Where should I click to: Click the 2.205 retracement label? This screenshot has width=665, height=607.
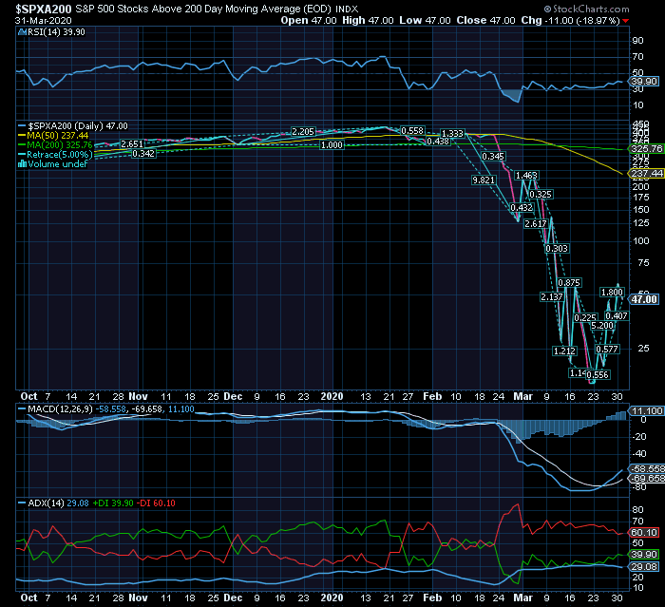coord(303,131)
